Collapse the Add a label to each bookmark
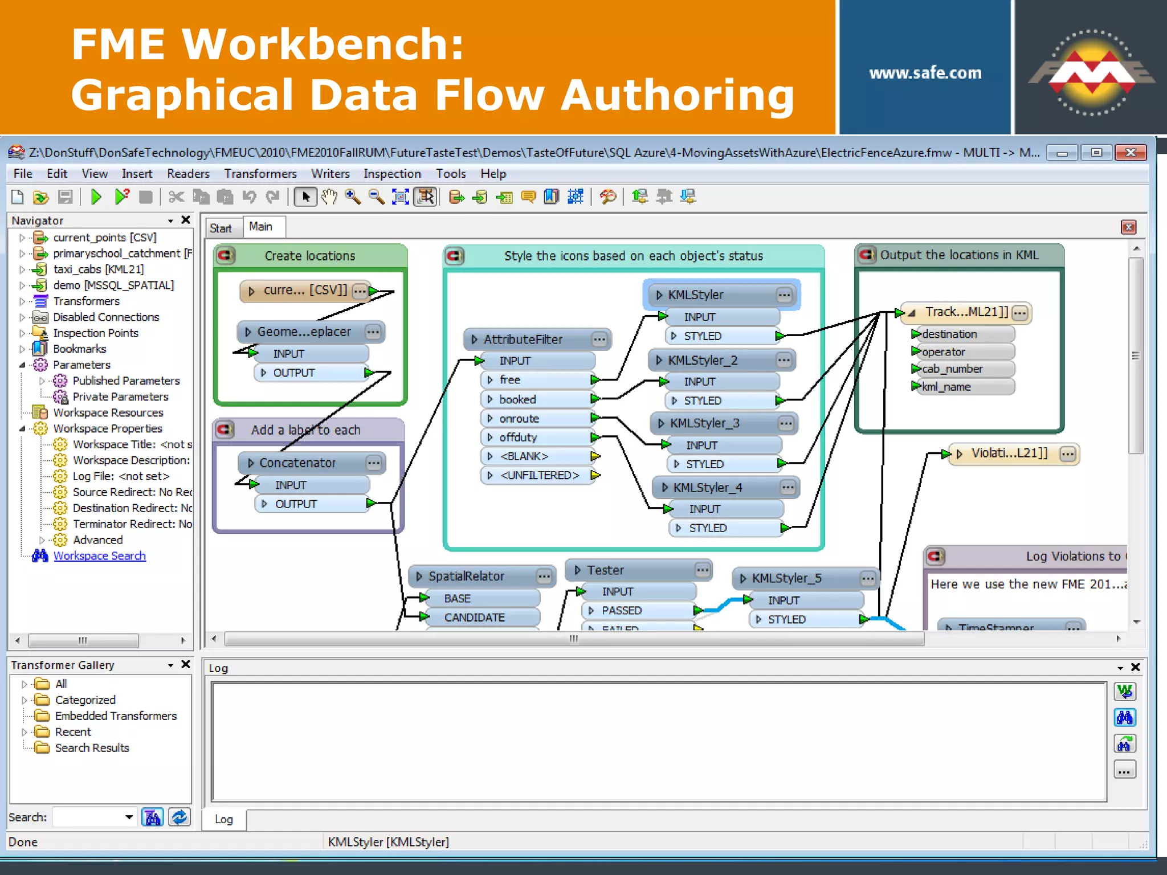 coord(225,430)
